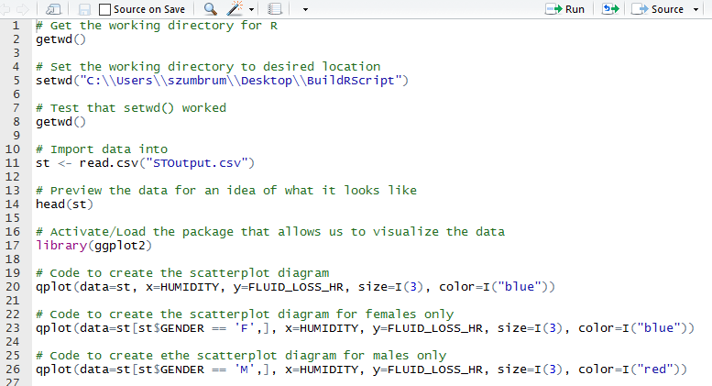Click the back navigation arrow
This screenshot has height=386, width=712.
click(x=7, y=9)
